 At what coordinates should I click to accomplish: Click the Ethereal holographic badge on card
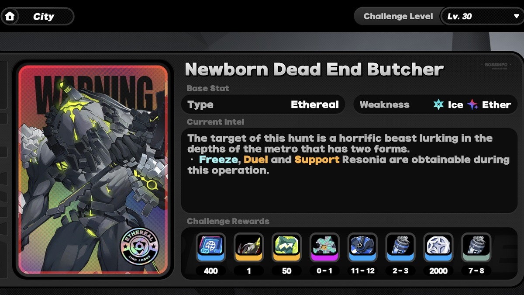(x=140, y=246)
